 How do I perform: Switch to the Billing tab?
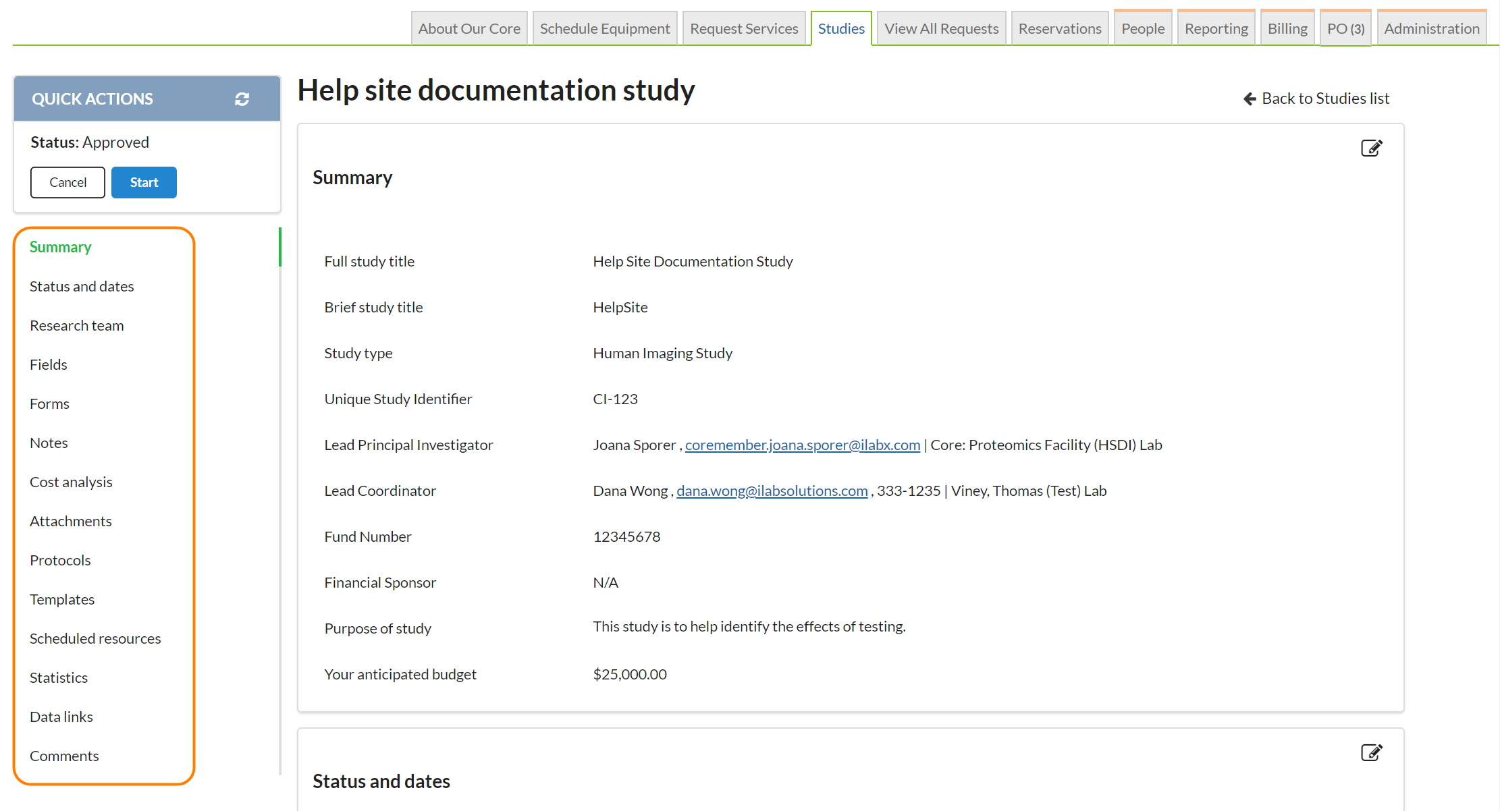point(1287,29)
